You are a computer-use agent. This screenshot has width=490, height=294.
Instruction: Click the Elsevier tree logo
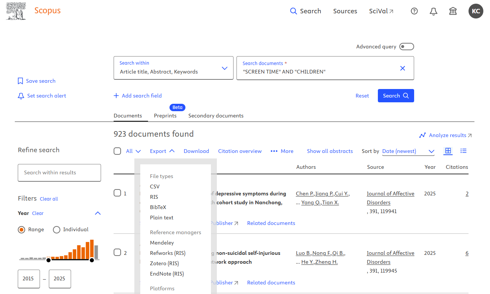click(x=16, y=11)
